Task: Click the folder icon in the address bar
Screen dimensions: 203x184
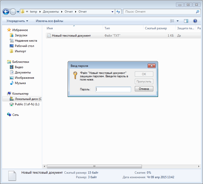Action: click(x=23, y=12)
